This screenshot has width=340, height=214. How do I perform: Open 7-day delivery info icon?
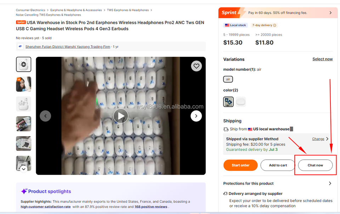click(275, 25)
